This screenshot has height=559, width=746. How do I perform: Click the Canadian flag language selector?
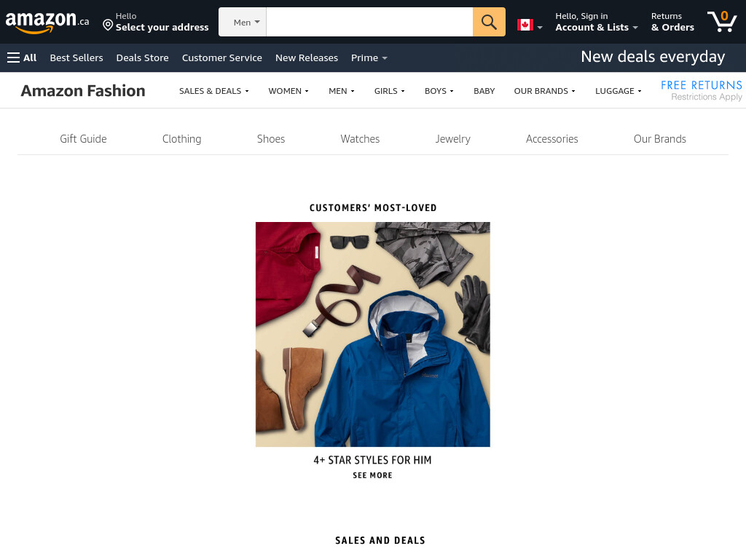pyautogui.click(x=530, y=25)
